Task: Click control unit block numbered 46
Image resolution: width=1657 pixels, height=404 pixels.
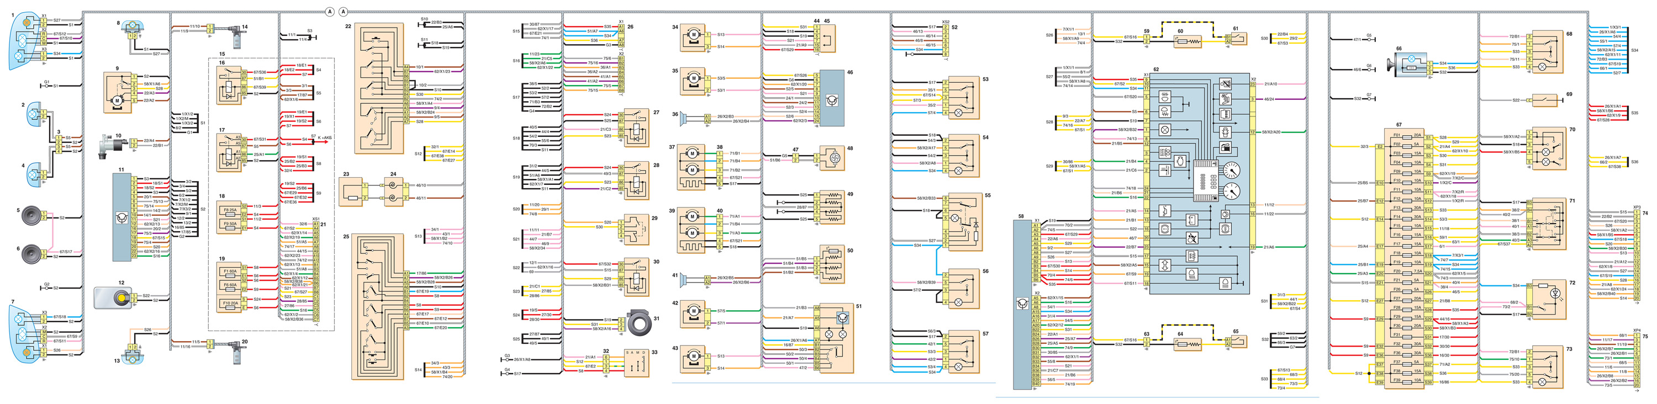Action: 832,98
